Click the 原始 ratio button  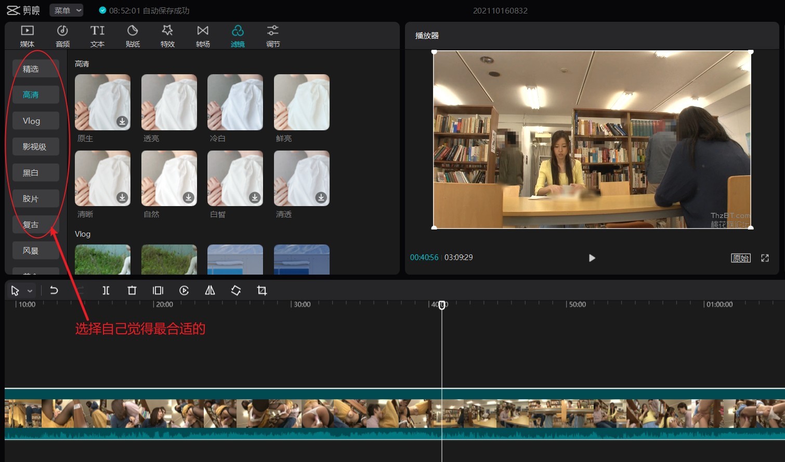tap(741, 258)
